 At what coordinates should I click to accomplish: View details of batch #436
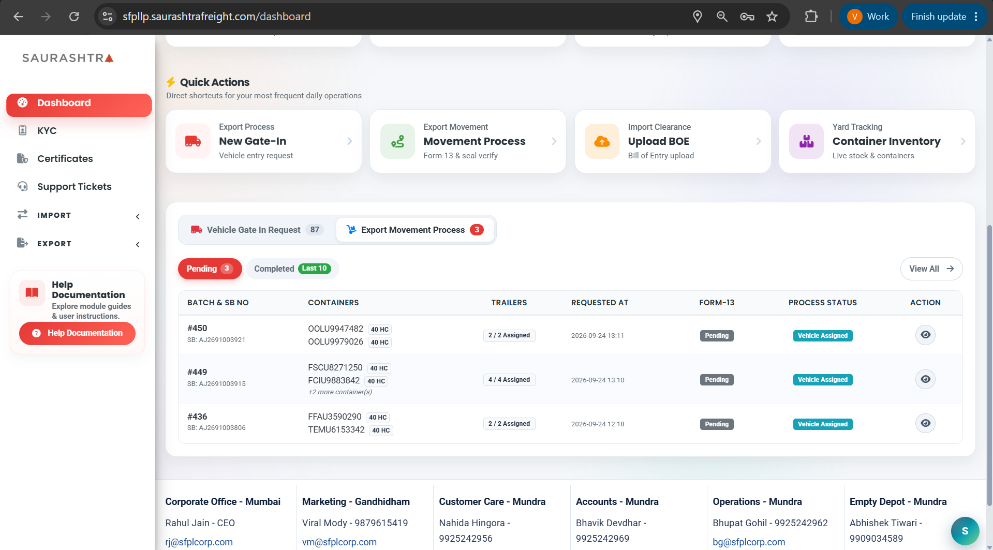pos(925,424)
